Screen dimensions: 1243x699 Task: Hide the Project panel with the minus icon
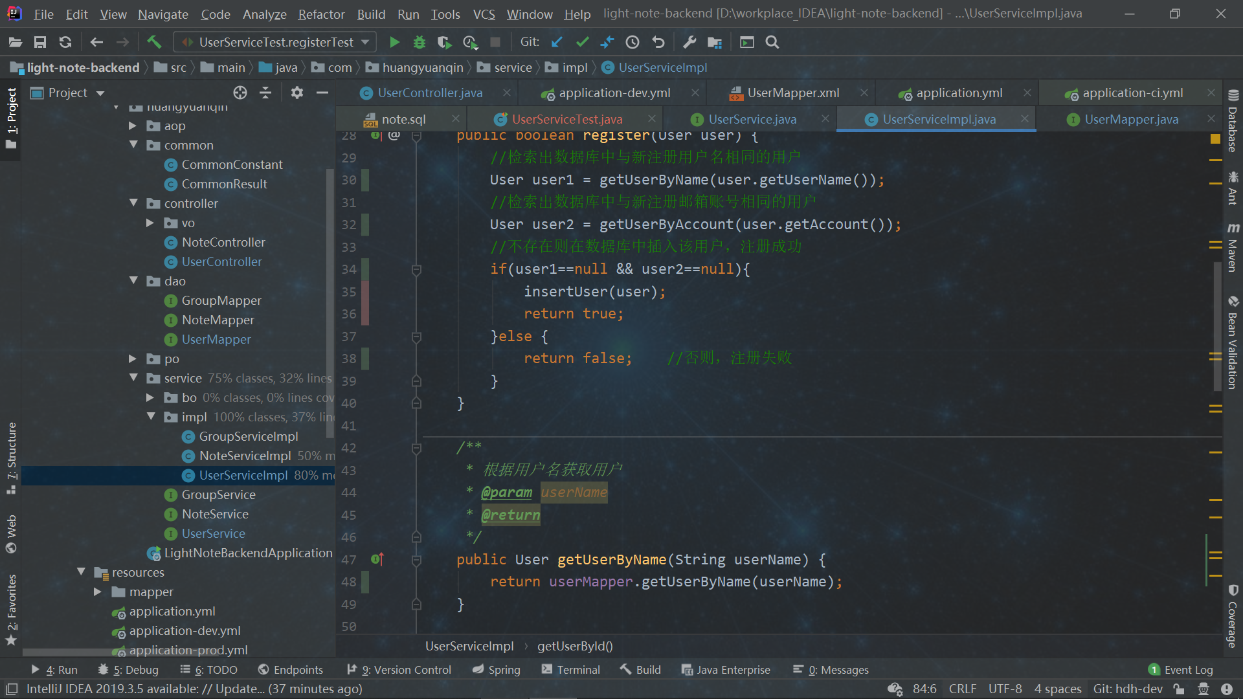click(x=322, y=93)
